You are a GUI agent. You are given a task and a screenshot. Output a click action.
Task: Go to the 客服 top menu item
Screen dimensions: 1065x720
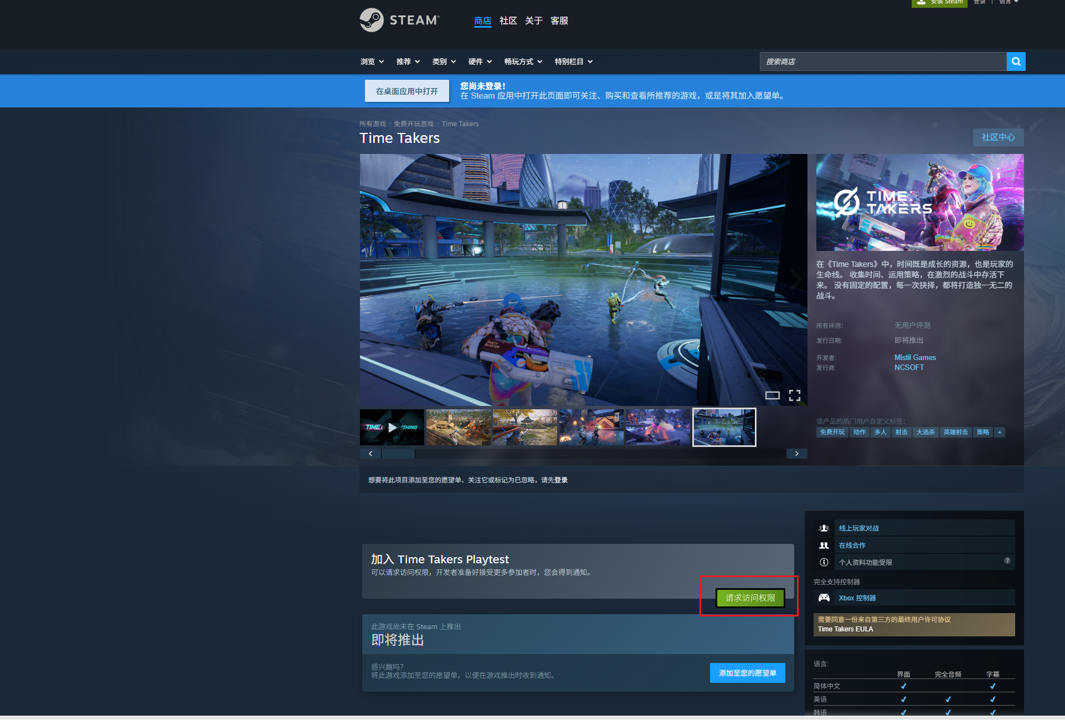point(559,20)
